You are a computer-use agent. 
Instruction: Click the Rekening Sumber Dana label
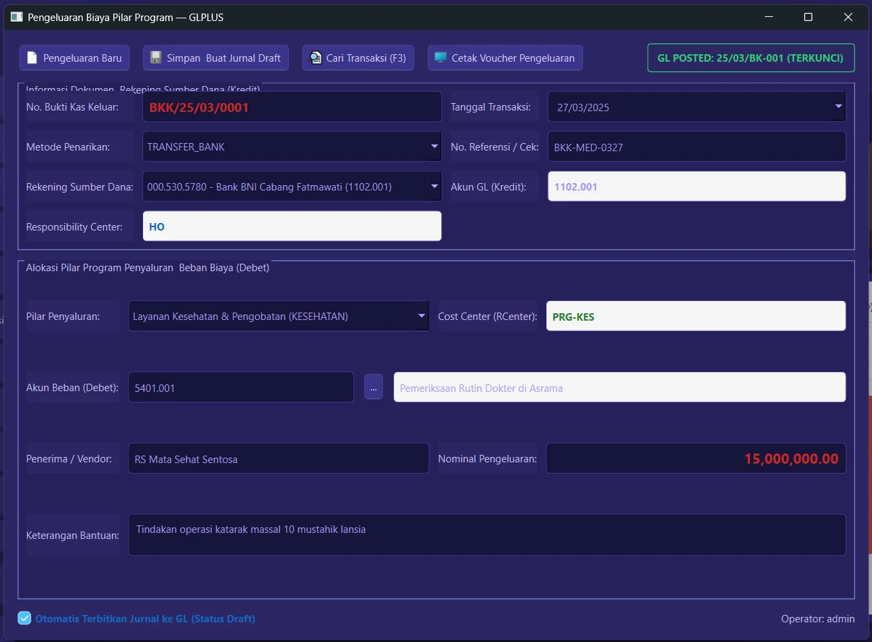[80, 186]
